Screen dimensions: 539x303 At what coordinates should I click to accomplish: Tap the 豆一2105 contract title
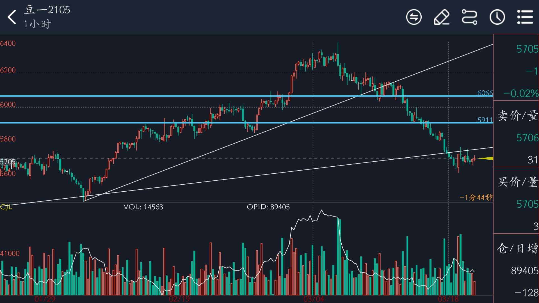pos(47,10)
